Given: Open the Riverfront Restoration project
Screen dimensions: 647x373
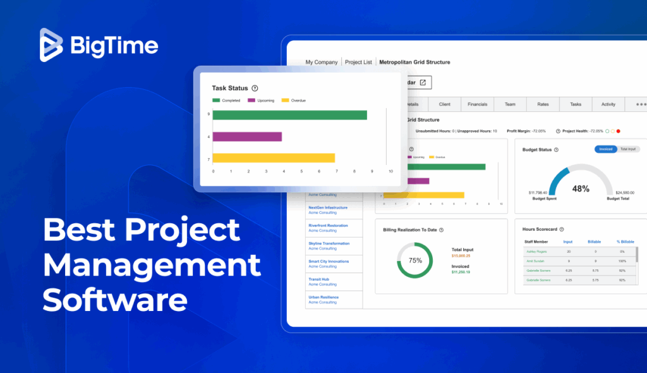Looking at the screenshot, I should pyautogui.click(x=329, y=225).
